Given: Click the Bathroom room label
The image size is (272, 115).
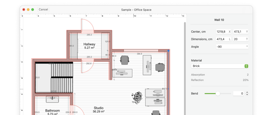Looking at the screenshot, I should 52,111.
